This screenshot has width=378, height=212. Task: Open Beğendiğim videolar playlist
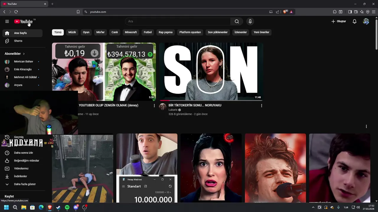[x=22, y=161]
